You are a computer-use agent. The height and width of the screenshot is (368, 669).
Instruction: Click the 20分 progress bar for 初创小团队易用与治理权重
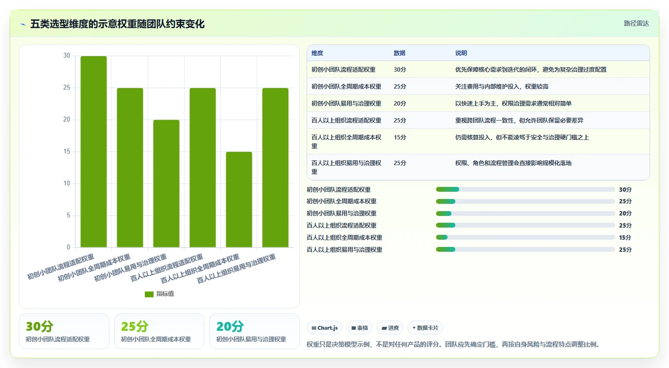click(x=526, y=214)
